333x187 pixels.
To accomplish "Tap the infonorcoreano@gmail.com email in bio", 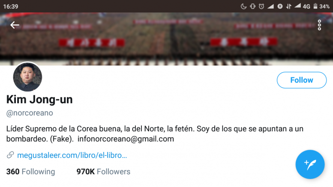I will coord(126,139).
